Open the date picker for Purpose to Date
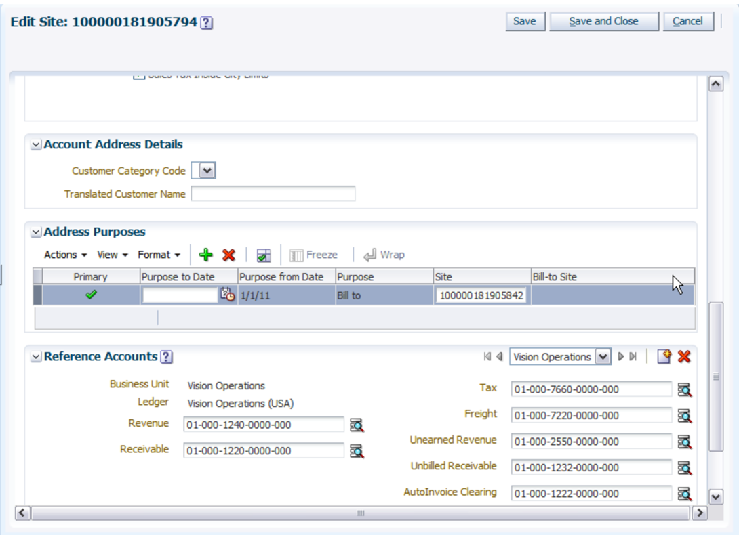This screenshot has height=535, width=739. click(x=225, y=295)
